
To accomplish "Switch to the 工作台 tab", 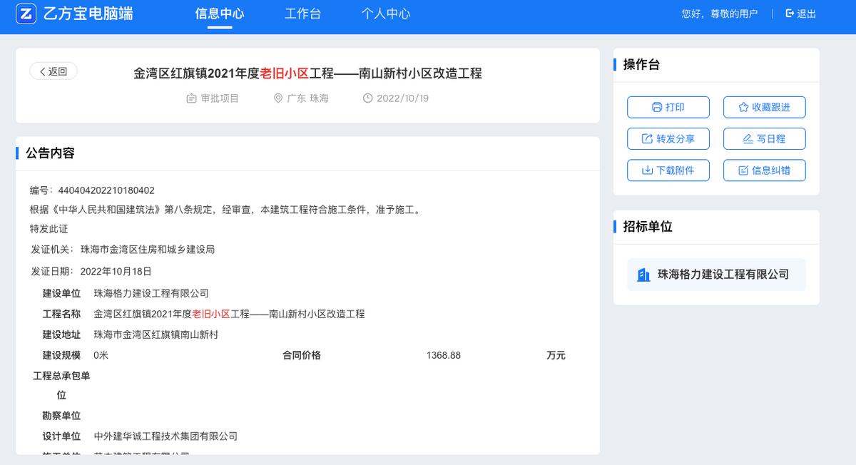I will 302,14.
